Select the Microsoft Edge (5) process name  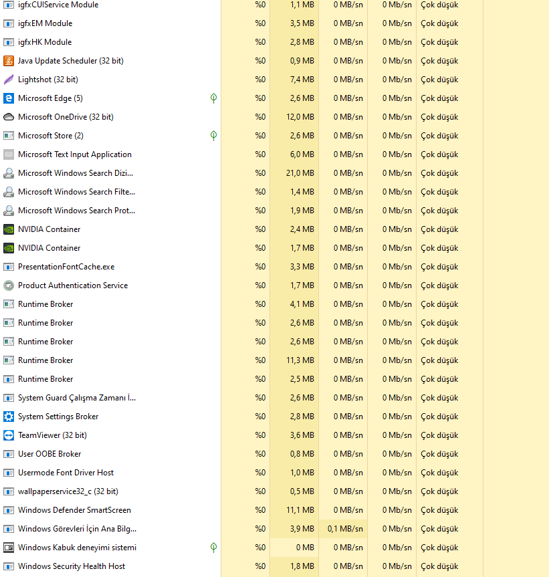coord(50,98)
